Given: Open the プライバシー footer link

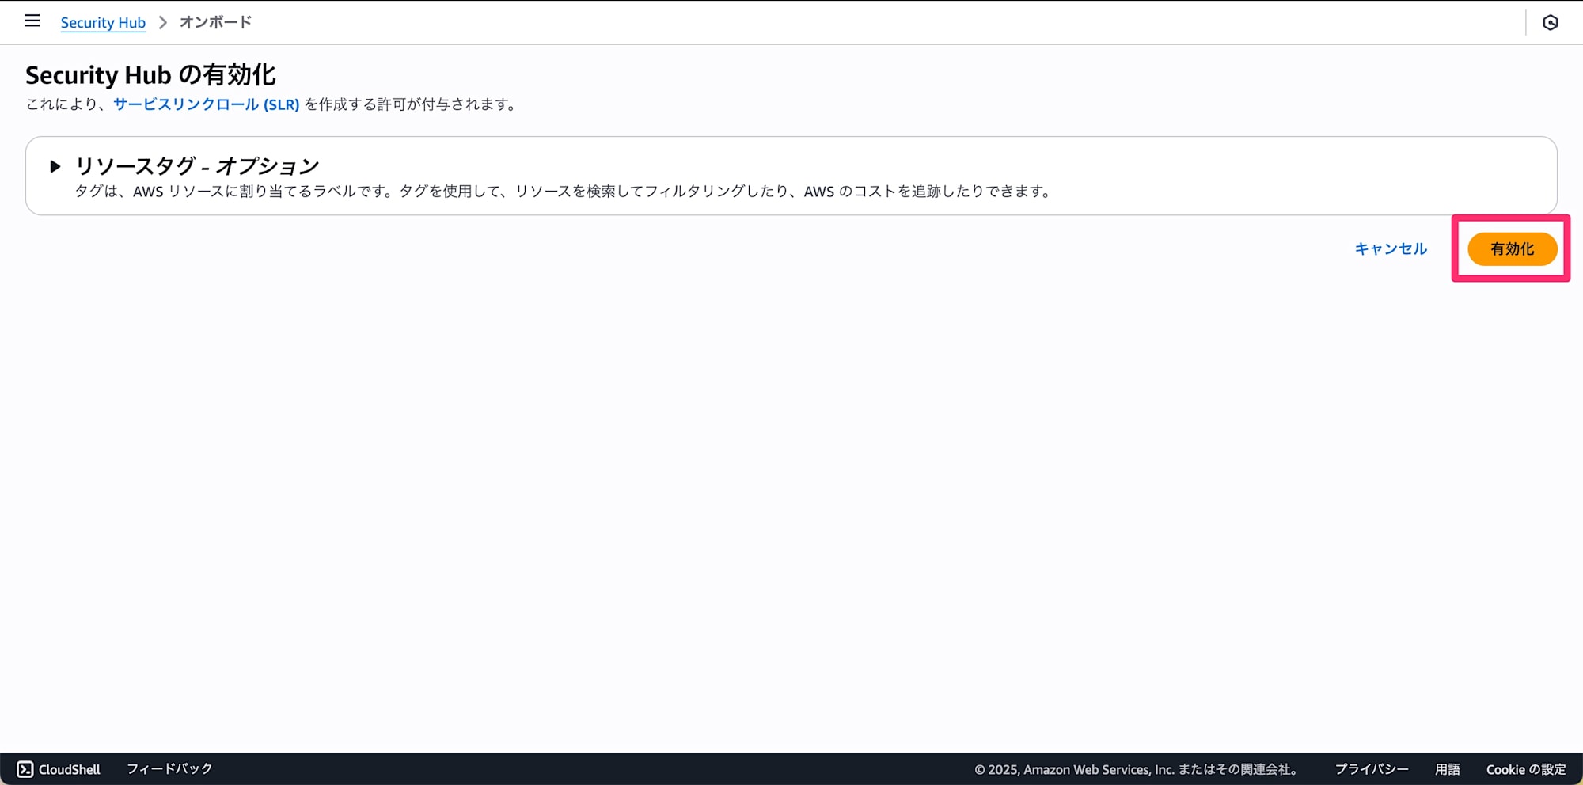Looking at the screenshot, I should [1372, 769].
